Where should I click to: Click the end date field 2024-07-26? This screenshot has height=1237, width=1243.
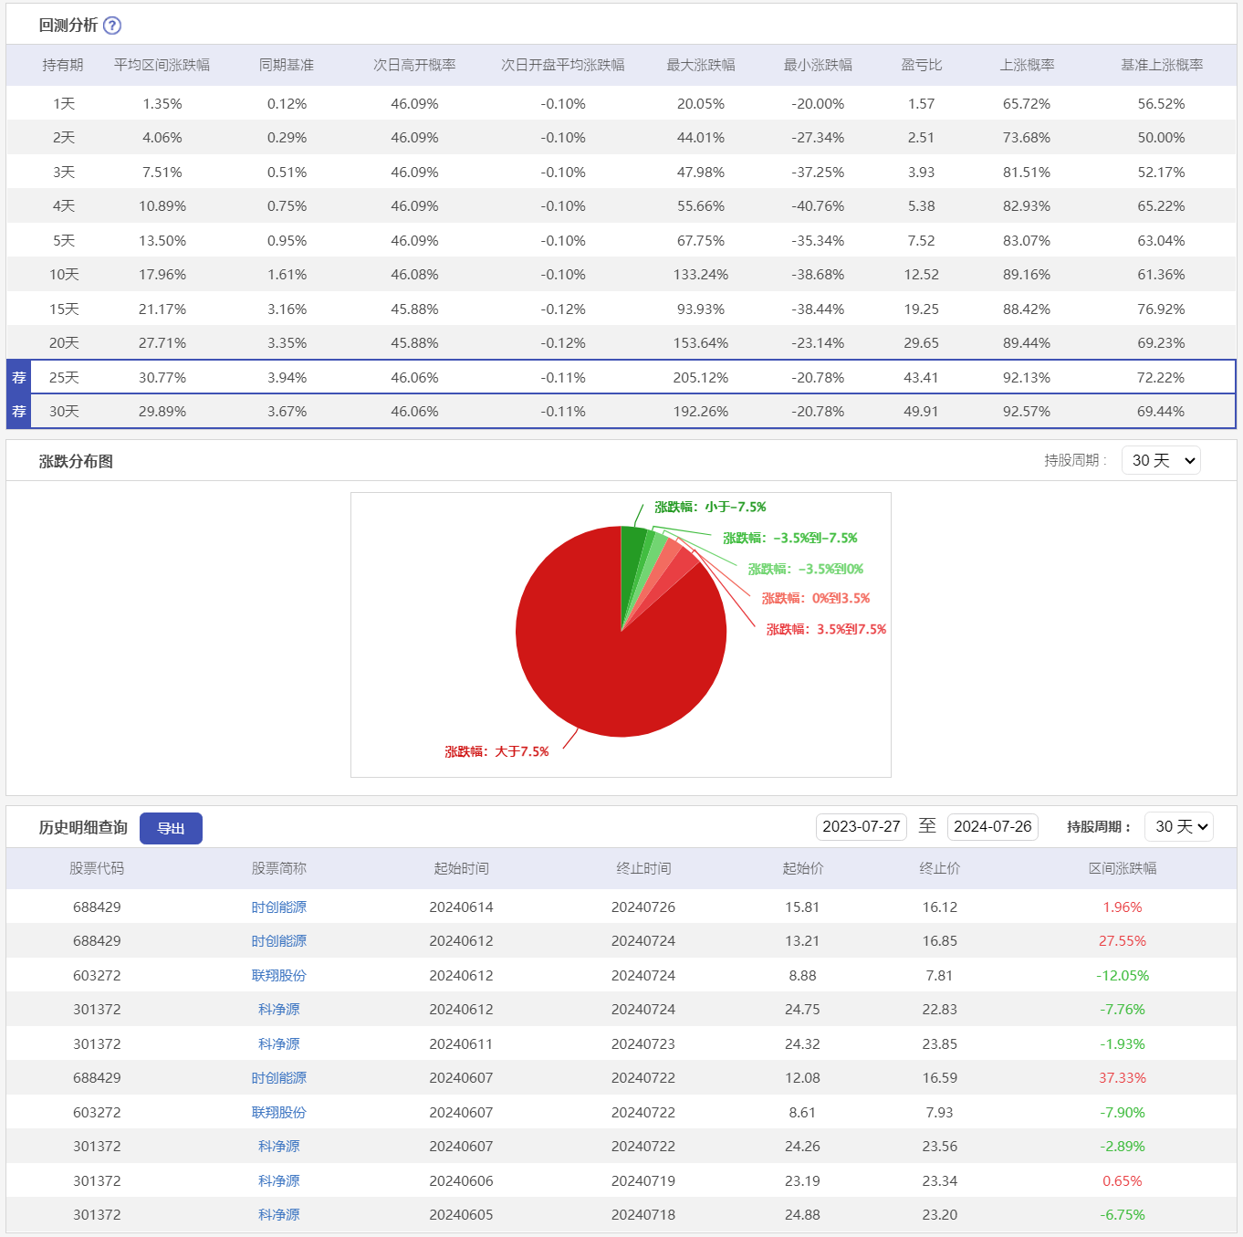pyautogui.click(x=992, y=827)
